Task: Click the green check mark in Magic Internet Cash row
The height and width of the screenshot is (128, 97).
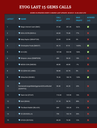Action: pyautogui.click(x=88, y=27)
